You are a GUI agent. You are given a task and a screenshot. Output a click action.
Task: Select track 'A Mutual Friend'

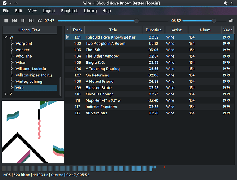[149, 81]
